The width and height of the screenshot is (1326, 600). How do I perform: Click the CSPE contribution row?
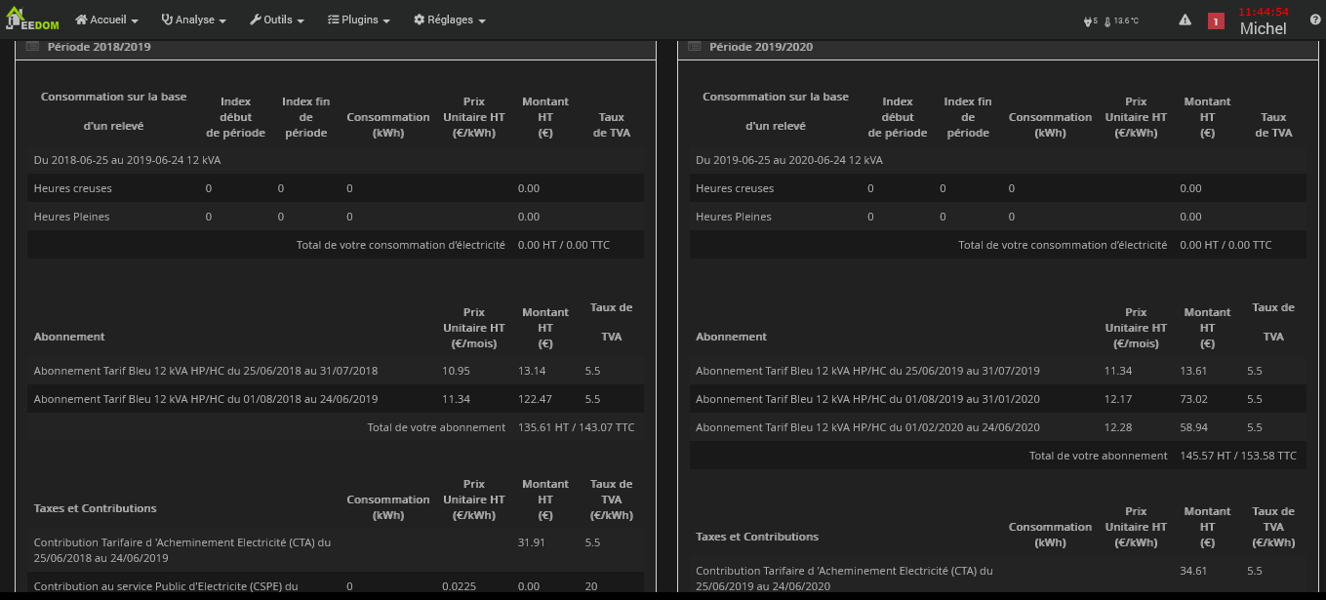pyautogui.click(x=336, y=583)
